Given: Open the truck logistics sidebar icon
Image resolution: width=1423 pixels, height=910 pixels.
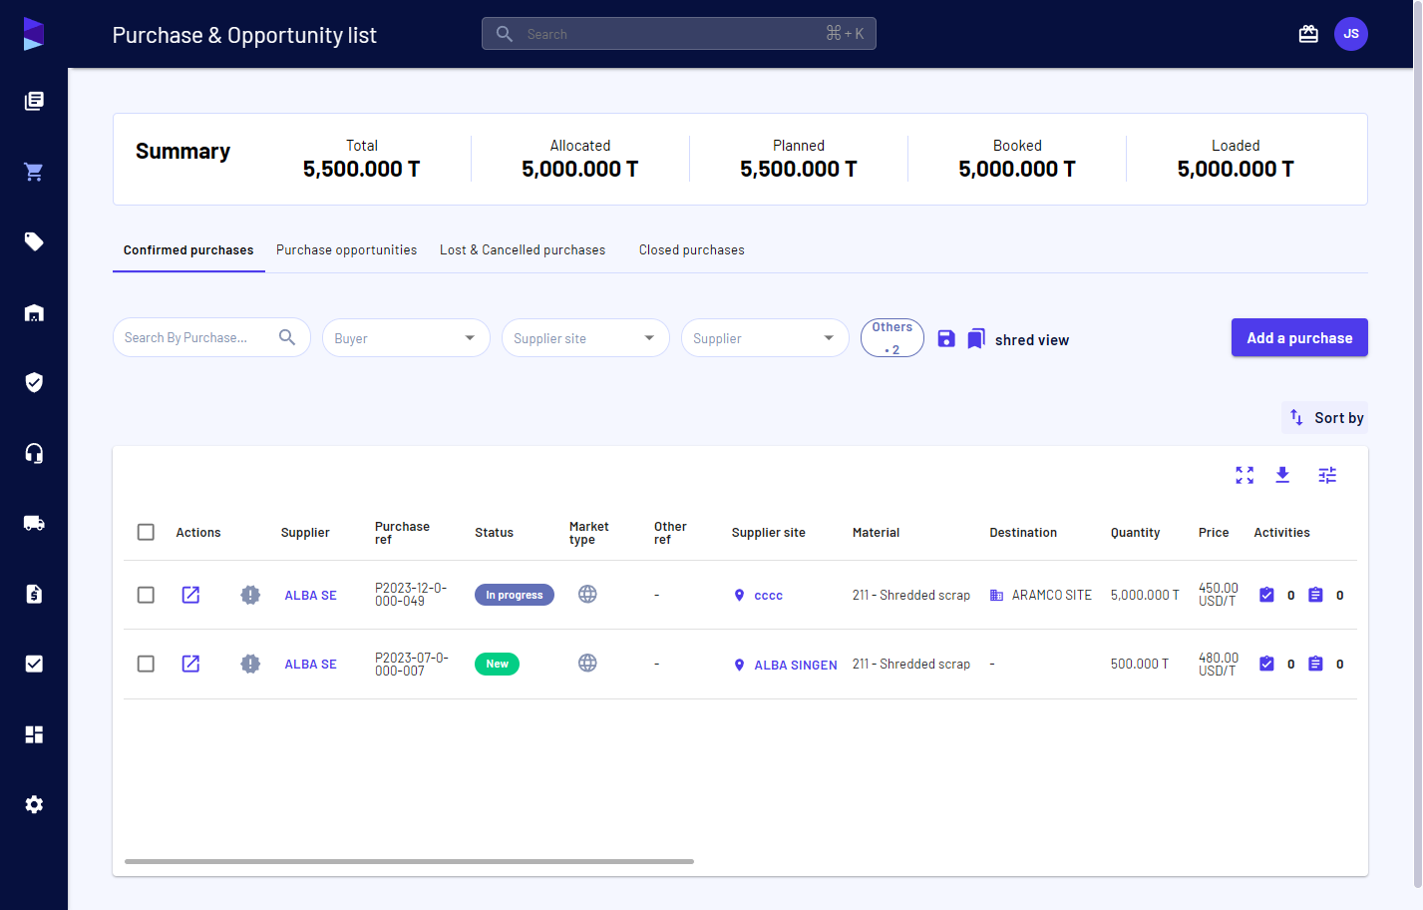Looking at the screenshot, I should click(34, 523).
